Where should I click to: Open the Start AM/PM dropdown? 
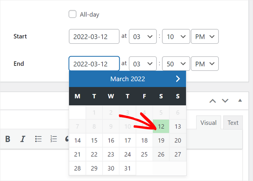(204, 37)
